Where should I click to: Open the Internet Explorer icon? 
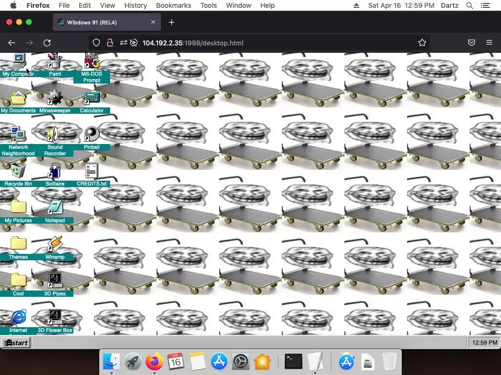pyautogui.click(x=18, y=317)
